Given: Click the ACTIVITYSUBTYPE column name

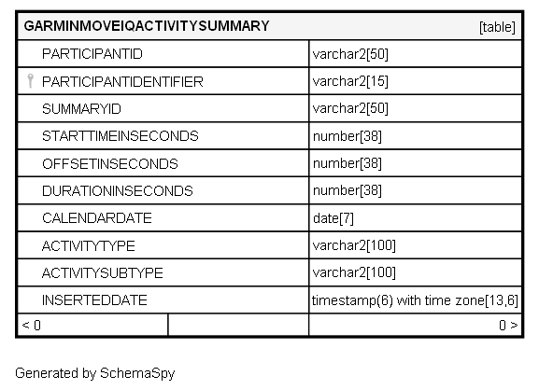Looking at the screenshot, I should [x=103, y=273].
